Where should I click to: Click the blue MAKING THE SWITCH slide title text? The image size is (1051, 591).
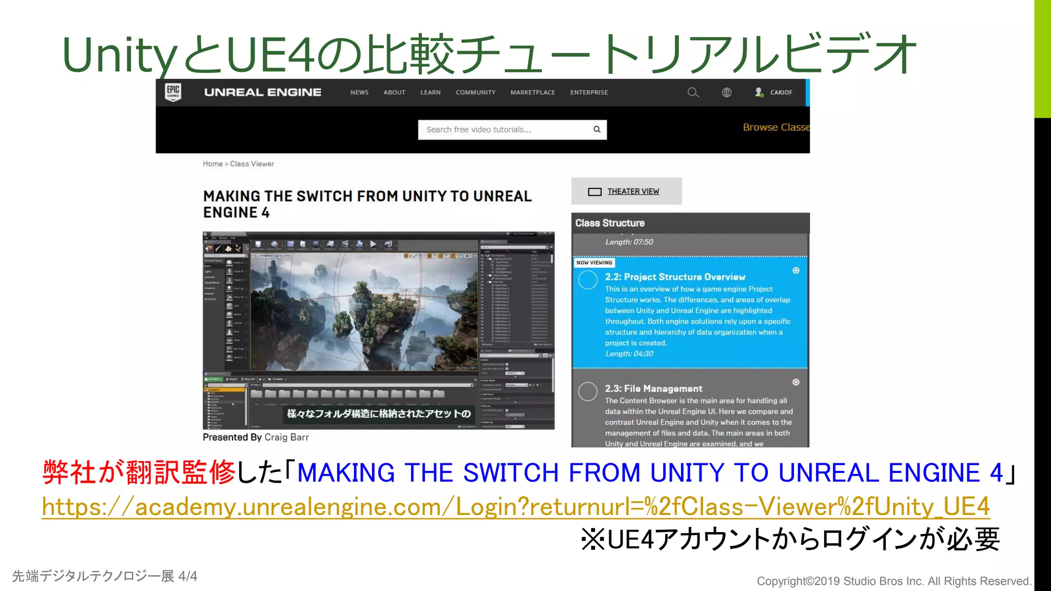(650, 472)
